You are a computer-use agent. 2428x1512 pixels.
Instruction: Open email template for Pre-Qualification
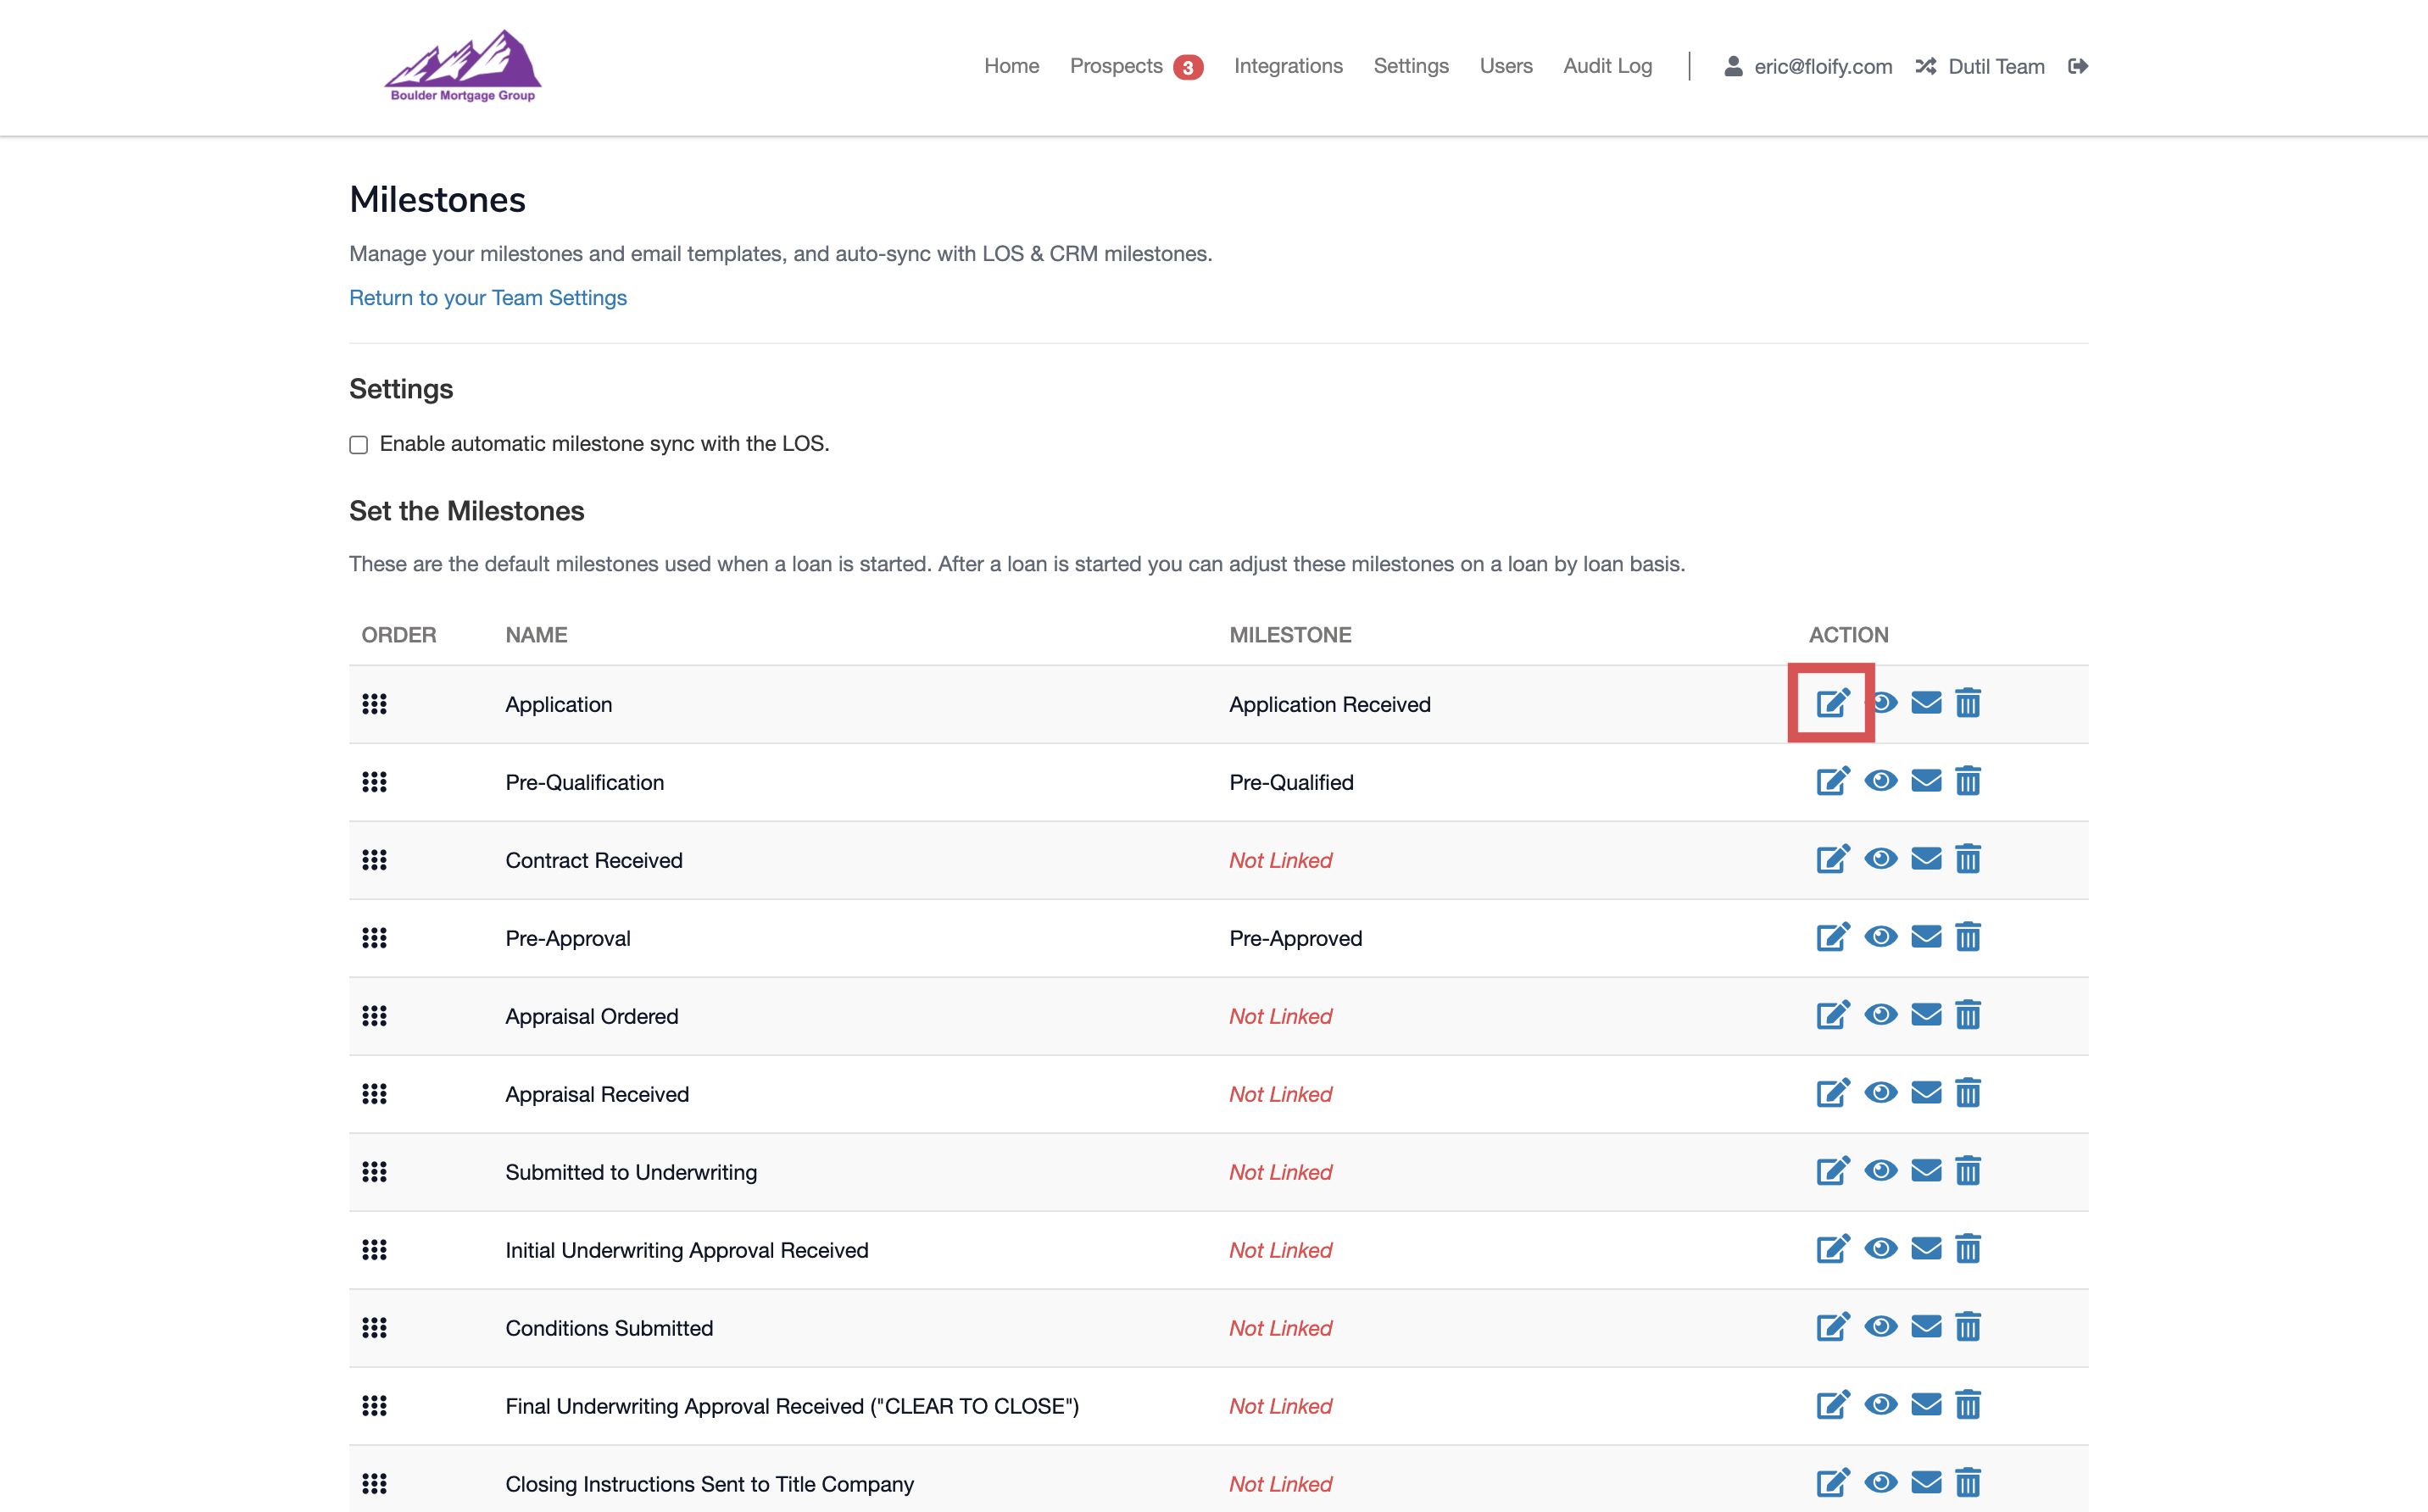pyautogui.click(x=1926, y=781)
